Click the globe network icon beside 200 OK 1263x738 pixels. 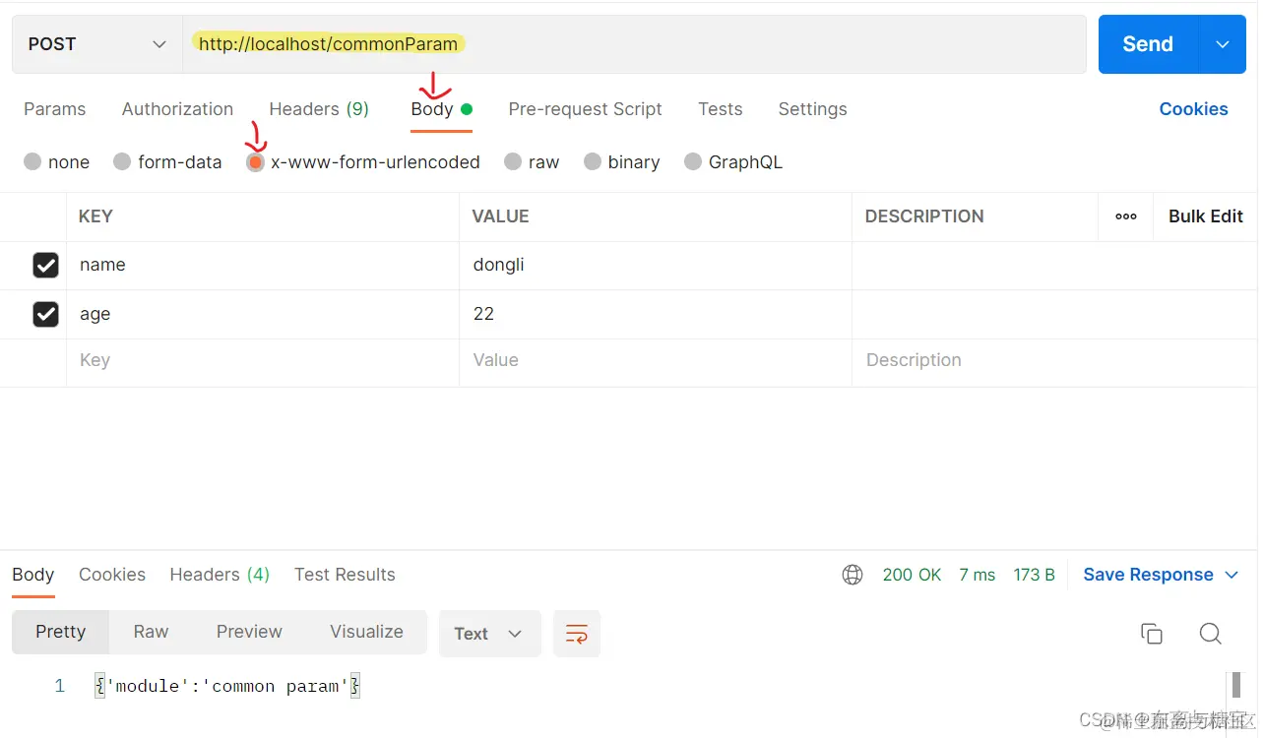[x=853, y=575]
